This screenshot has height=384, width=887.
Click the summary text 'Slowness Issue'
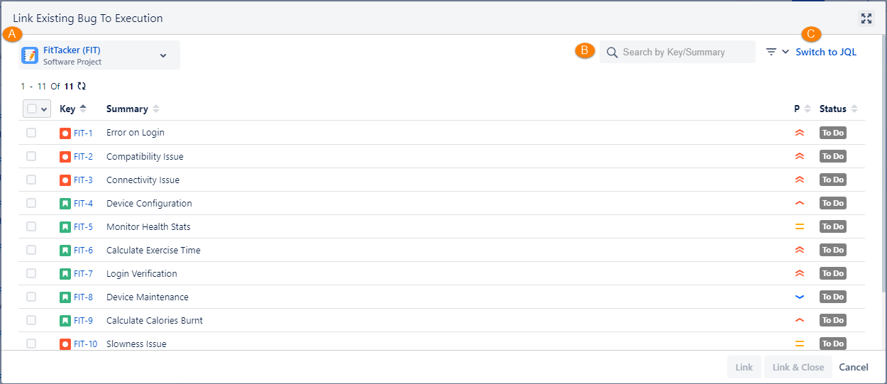tap(136, 344)
